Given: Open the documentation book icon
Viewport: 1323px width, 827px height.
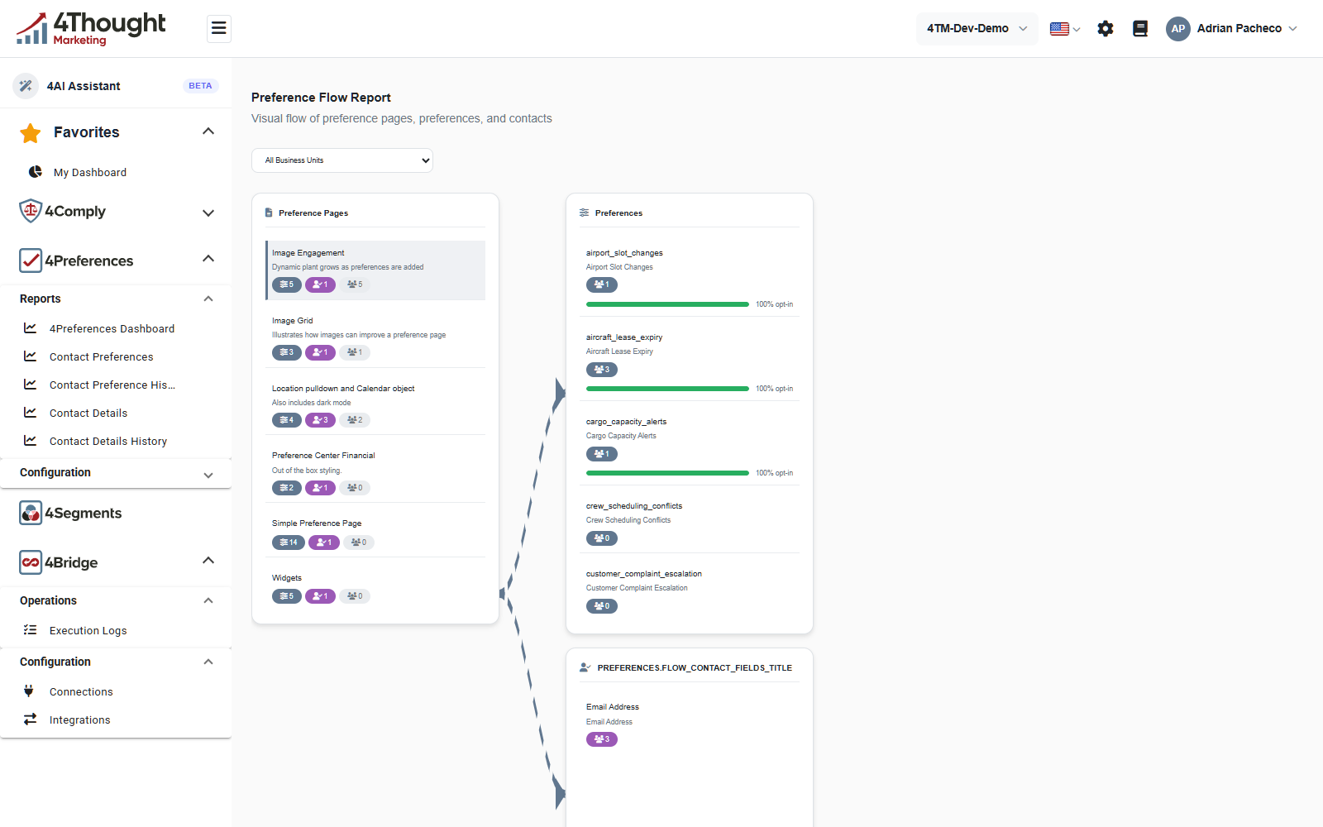Looking at the screenshot, I should tap(1140, 29).
